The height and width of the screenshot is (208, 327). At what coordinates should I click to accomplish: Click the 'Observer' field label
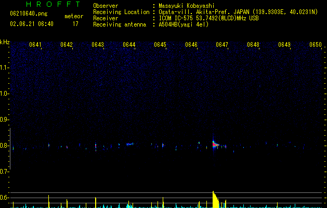106,6
